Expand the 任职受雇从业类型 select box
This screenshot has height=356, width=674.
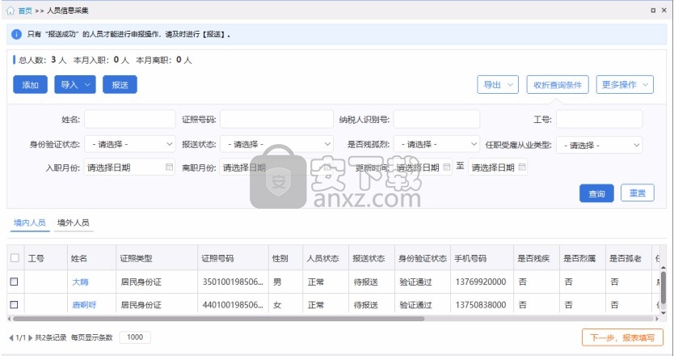click(x=599, y=146)
